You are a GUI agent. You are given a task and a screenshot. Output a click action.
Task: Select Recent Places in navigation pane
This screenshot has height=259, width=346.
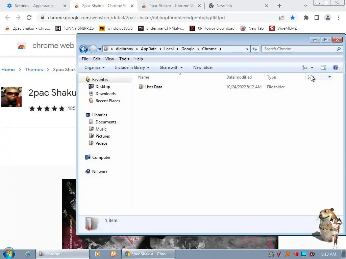point(108,100)
